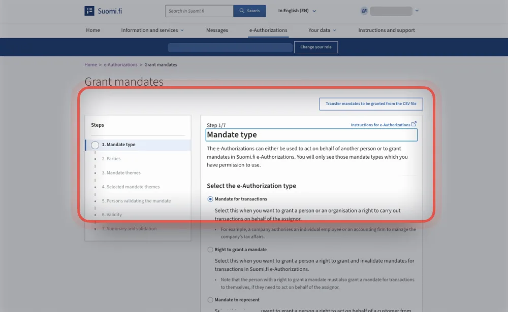Select the Mandate for transactions radio button
The width and height of the screenshot is (508, 312).
click(x=210, y=199)
